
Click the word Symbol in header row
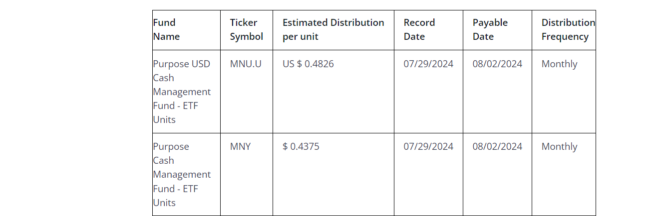(246, 37)
